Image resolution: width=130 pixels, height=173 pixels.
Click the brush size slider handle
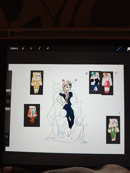coord(8,91)
